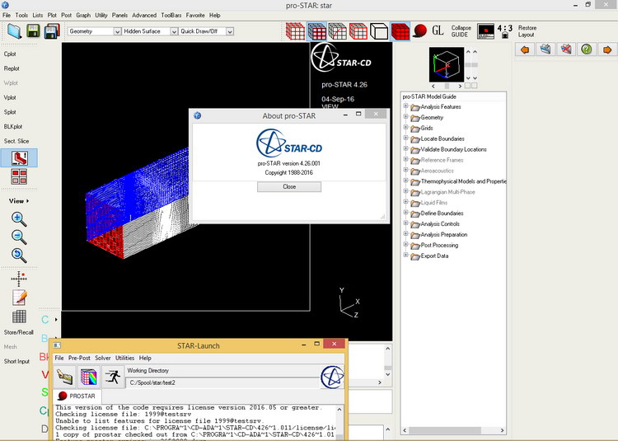Click the zoom out magnifier icon
618x441 pixels.
coord(19,237)
